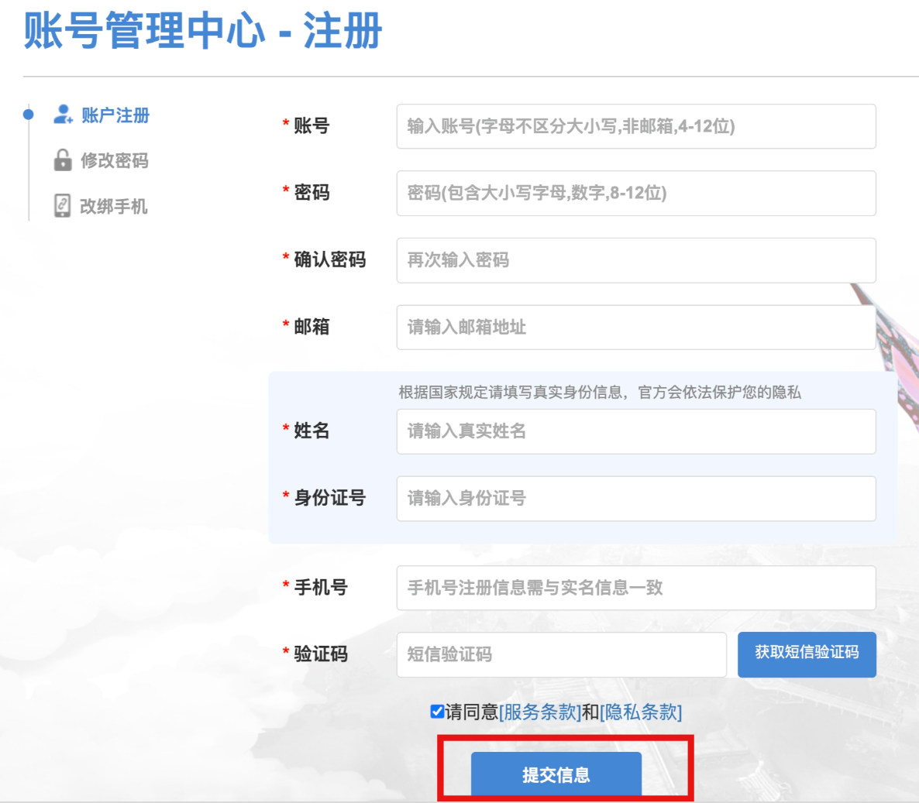The height and width of the screenshot is (803, 919).
Task: Focus the 身份证号 input field
Action: tap(636, 499)
